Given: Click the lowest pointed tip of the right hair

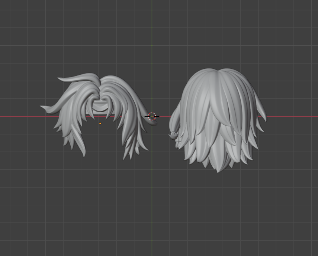Looking at the screenshot, I should coord(218,170).
